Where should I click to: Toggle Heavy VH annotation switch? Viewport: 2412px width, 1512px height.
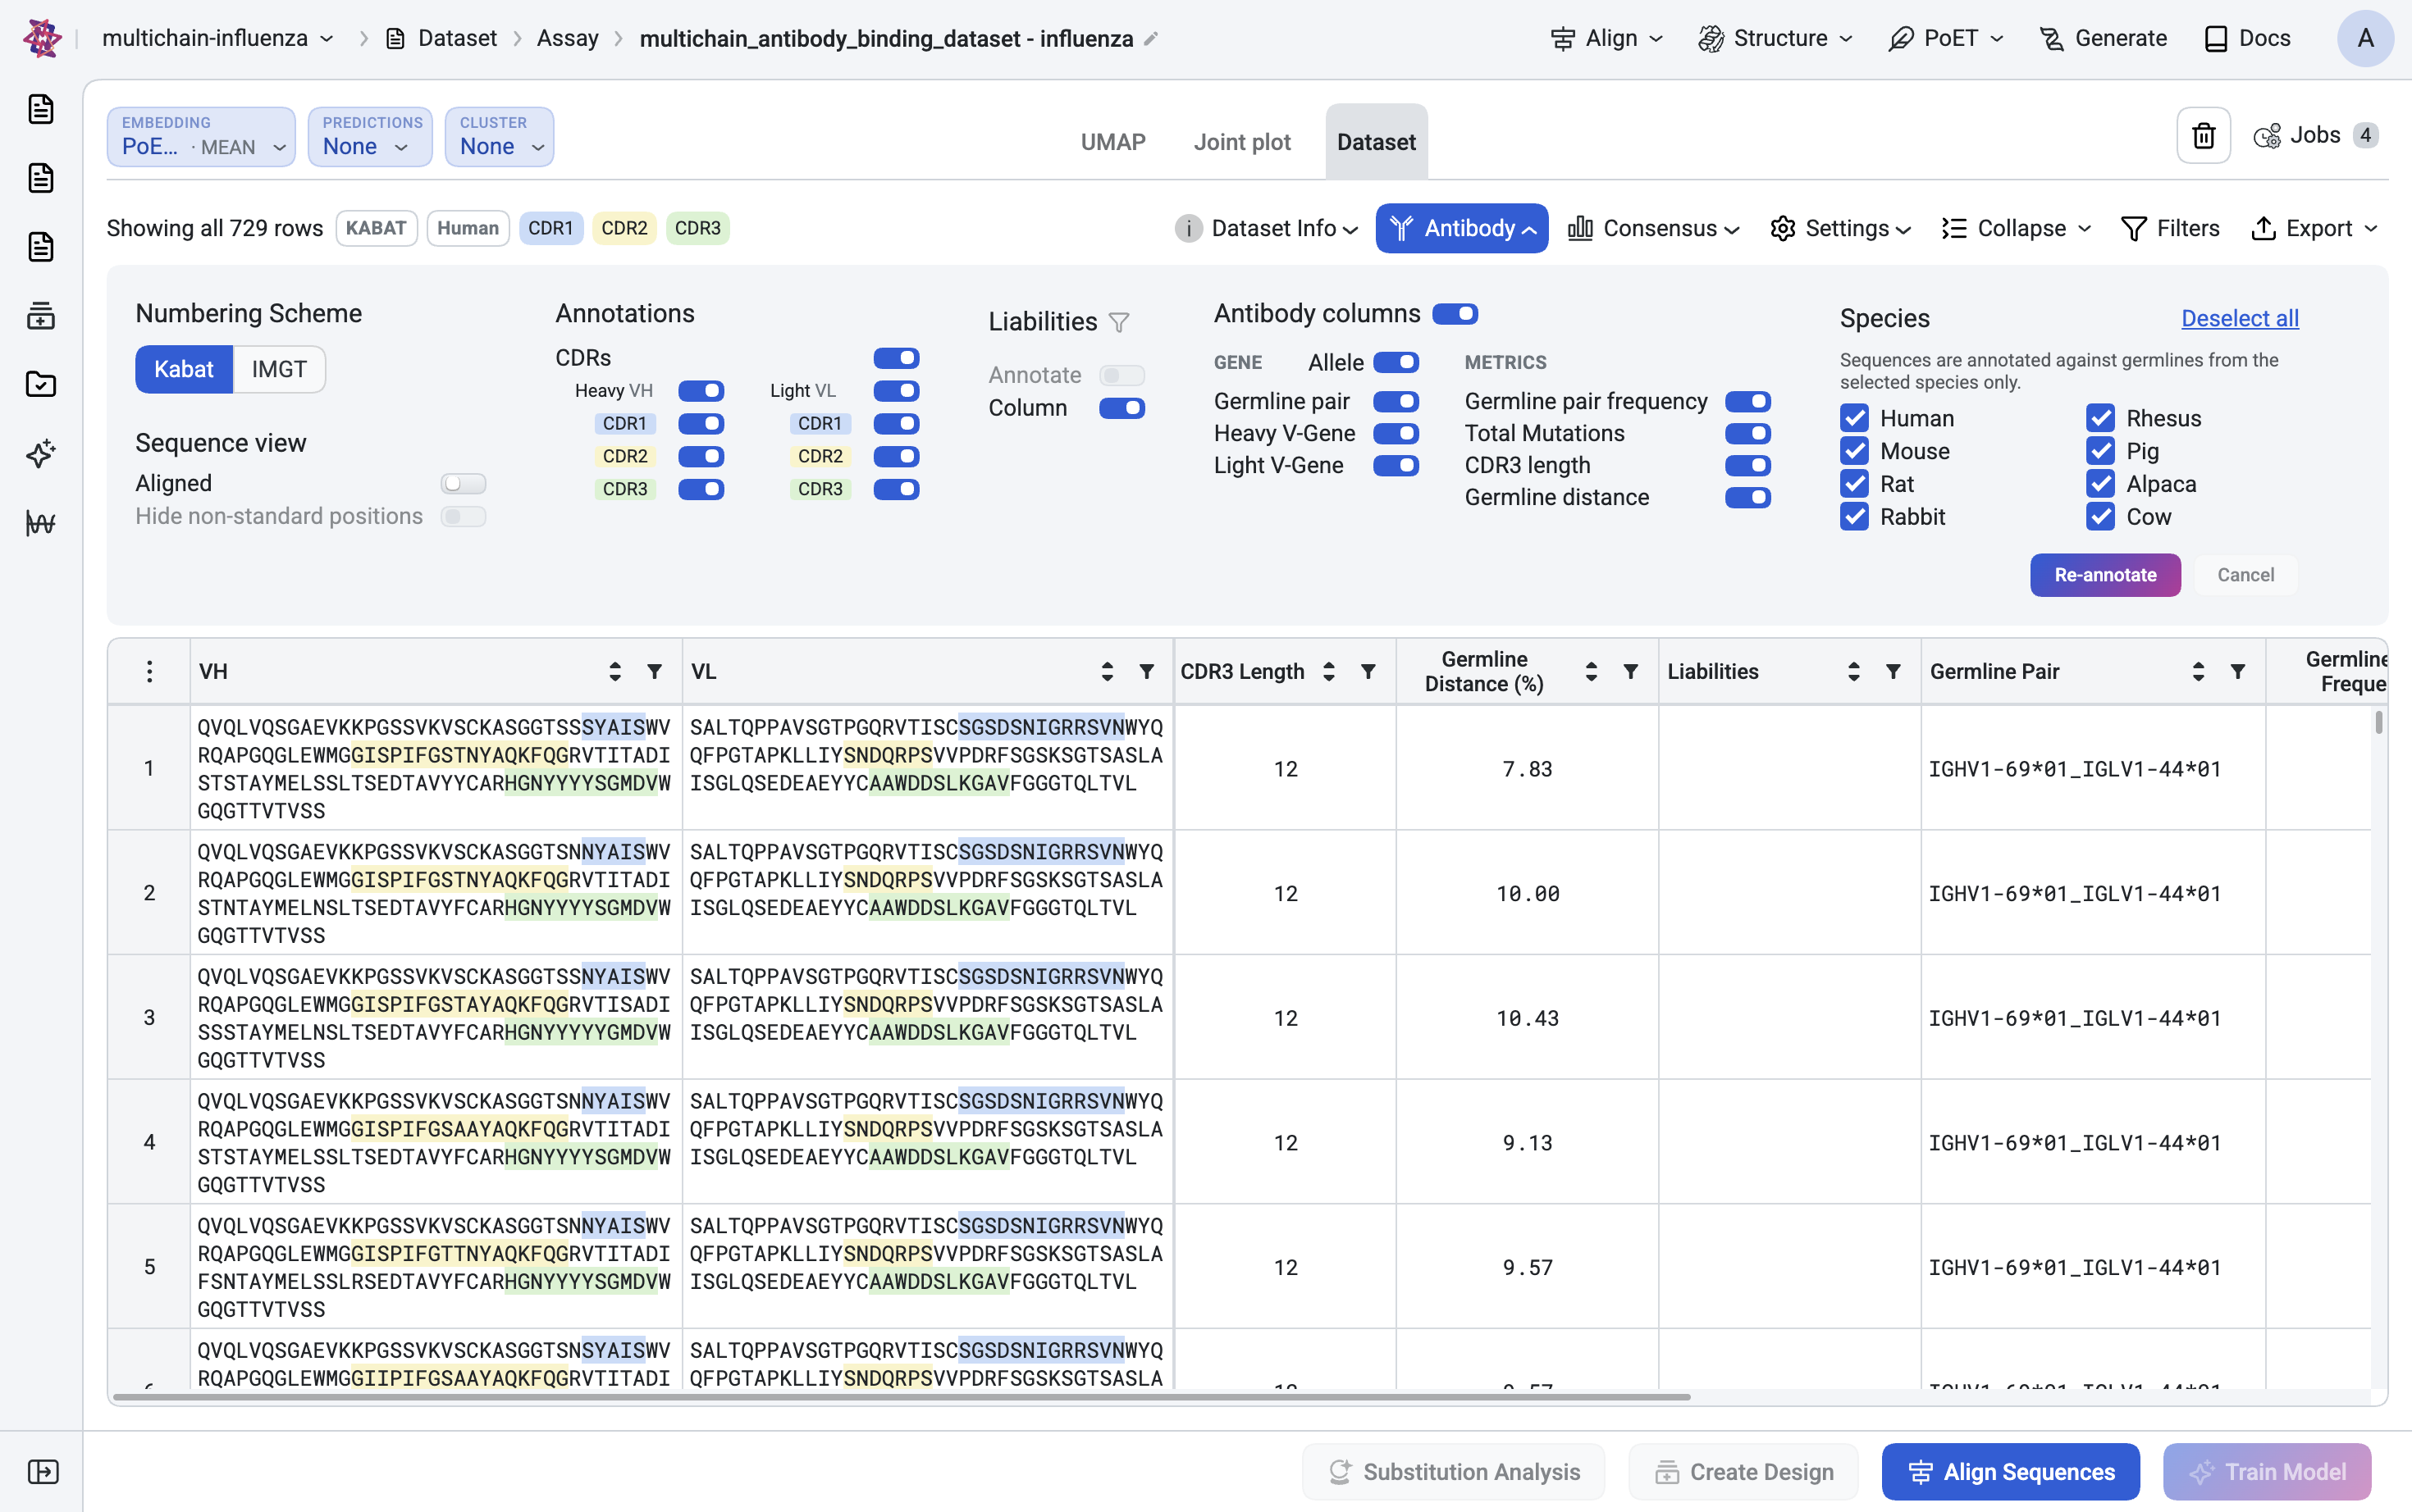coord(701,391)
